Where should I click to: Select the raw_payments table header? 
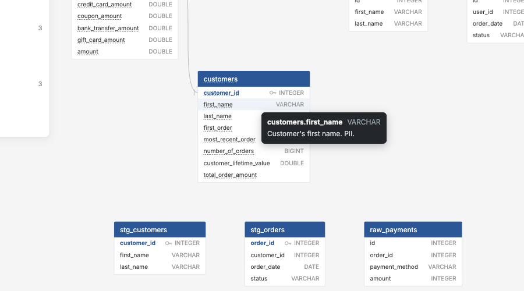click(413, 229)
